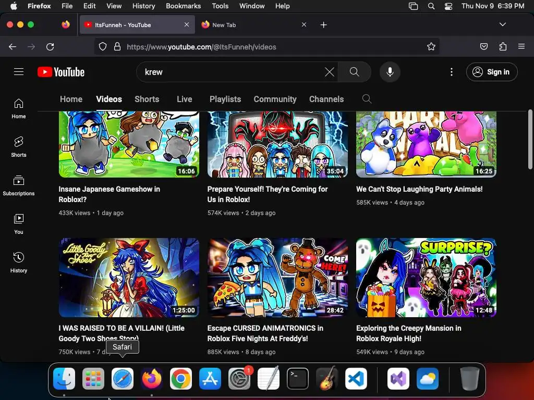
Task: Open the Tools menu
Action: click(220, 6)
